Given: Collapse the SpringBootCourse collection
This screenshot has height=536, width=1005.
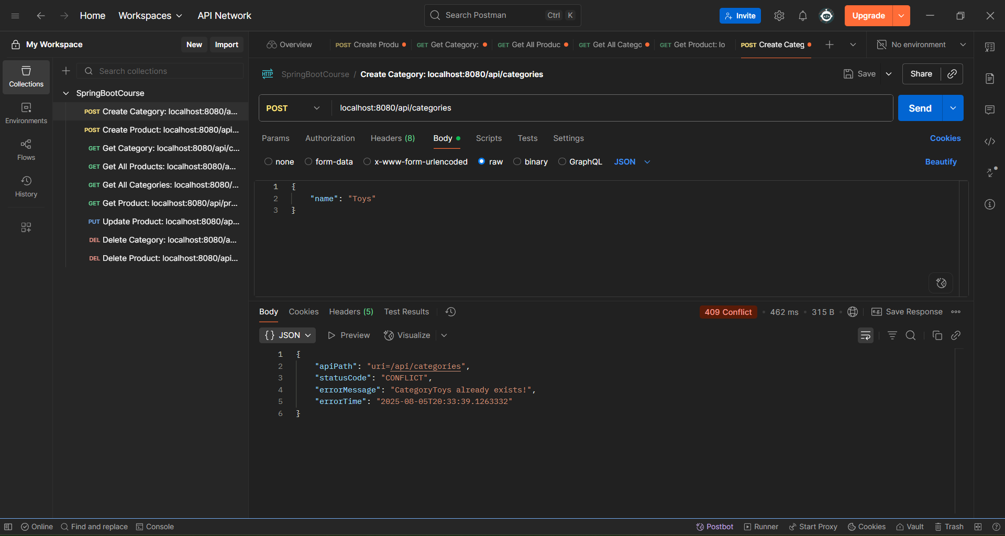Looking at the screenshot, I should pos(66,93).
